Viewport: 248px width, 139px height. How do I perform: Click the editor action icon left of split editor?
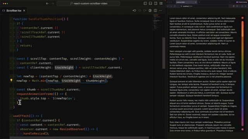point(150,10)
